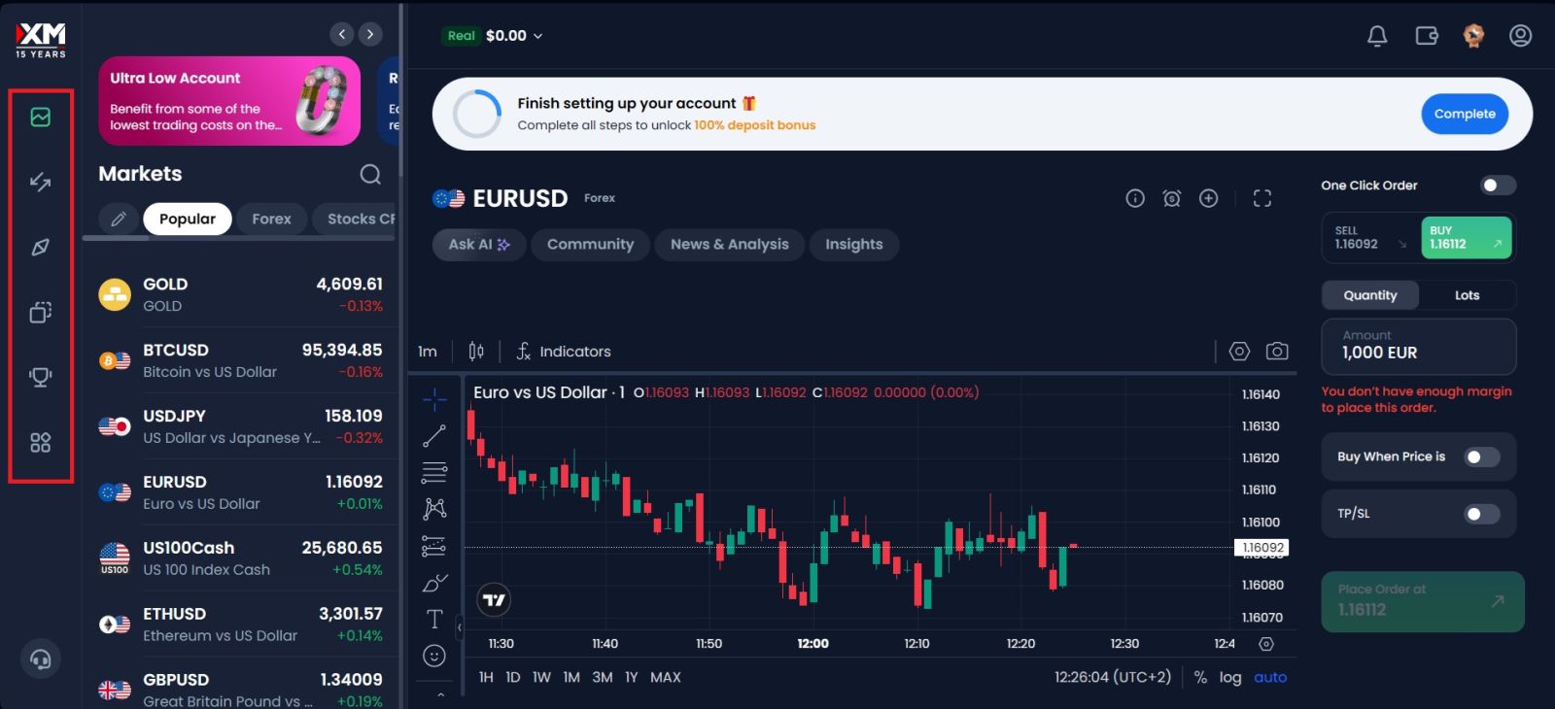This screenshot has width=1555, height=709.
Task: Enable the One Click Order toggle
Action: [x=1497, y=186]
